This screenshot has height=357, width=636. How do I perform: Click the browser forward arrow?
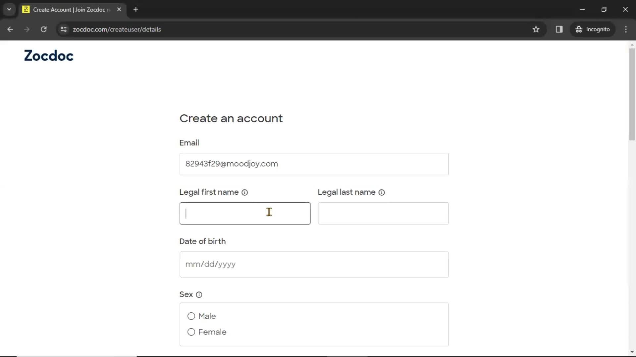pyautogui.click(x=27, y=29)
